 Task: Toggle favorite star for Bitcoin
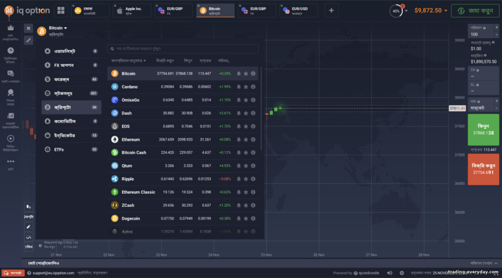click(246, 73)
